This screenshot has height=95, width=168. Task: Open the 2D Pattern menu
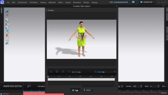tap(34, 2)
